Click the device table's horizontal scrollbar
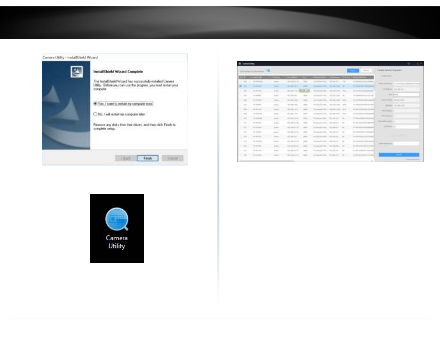Viewport: 440px width, 340px height. (267, 161)
